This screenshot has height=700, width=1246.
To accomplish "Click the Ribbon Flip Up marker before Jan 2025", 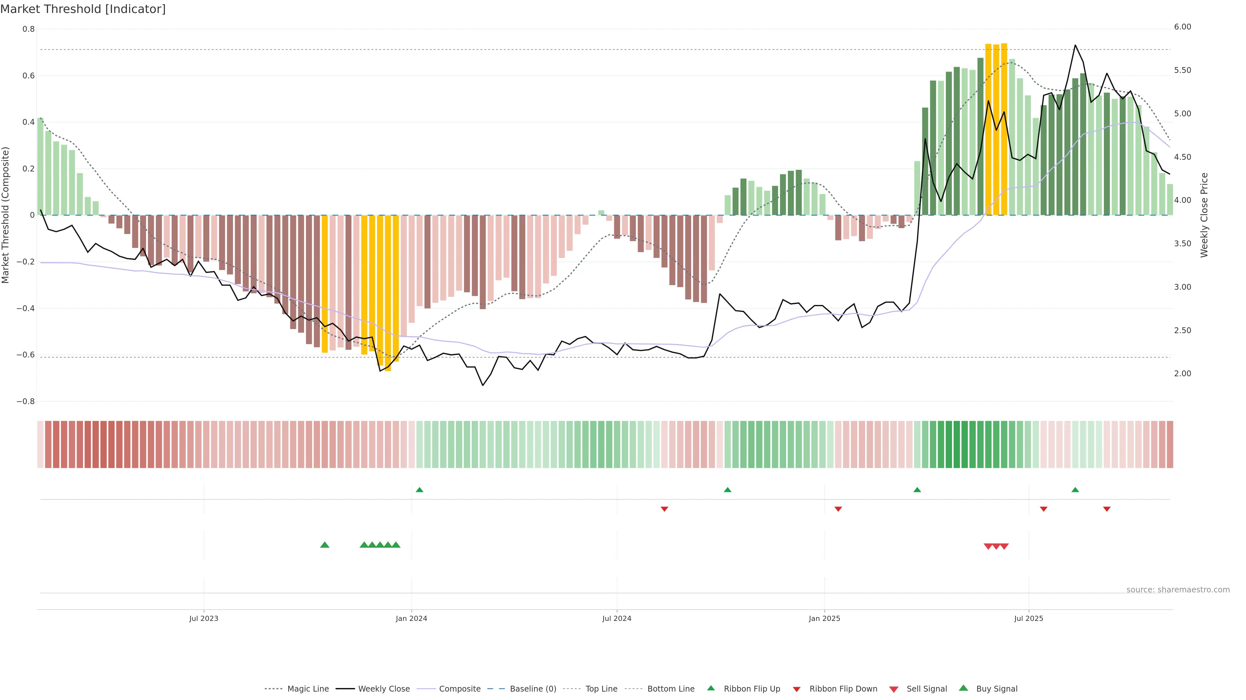I will [x=727, y=490].
